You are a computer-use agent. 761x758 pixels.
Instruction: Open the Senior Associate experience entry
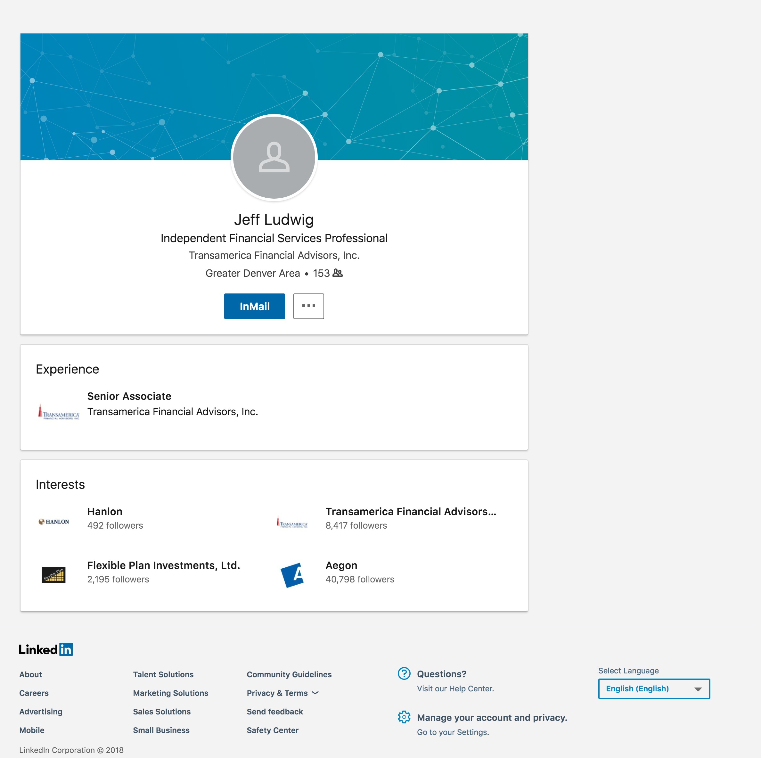click(129, 396)
